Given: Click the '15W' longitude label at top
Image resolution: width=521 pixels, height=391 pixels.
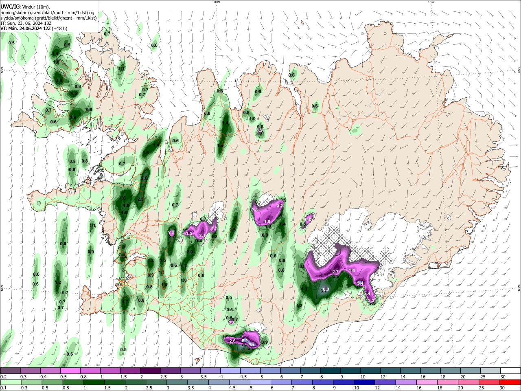Looking at the screenshot, I should pos(431,2).
